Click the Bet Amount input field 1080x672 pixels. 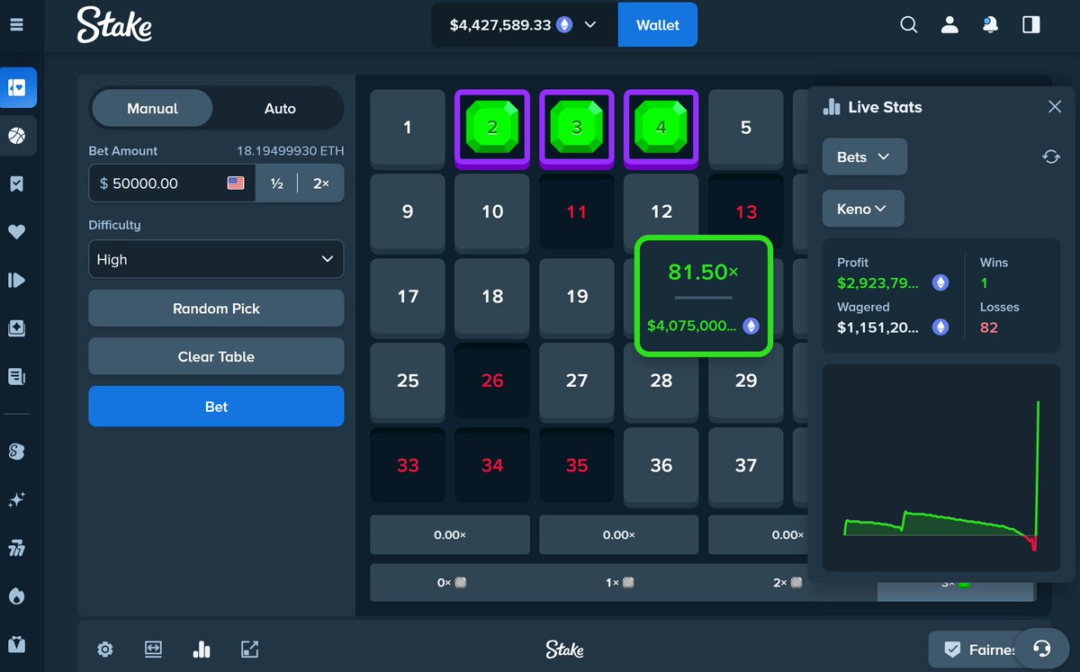(x=171, y=183)
